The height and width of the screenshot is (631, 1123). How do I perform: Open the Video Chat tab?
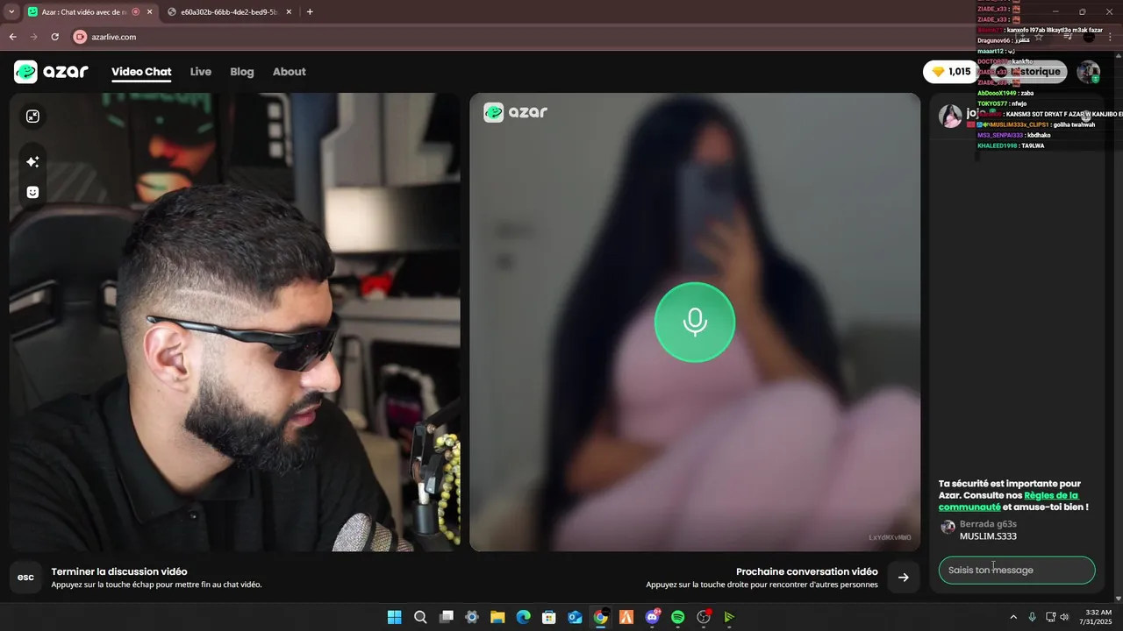[x=141, y=72]
